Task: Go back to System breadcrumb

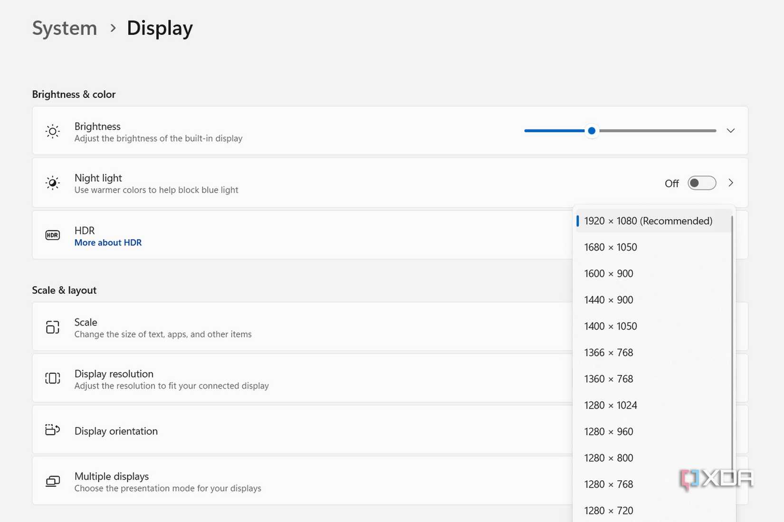Action: (65, 28)
